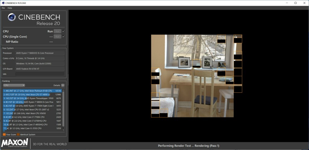Click the Processor name field
Viewport: 309px width, 150px height.
40,53
